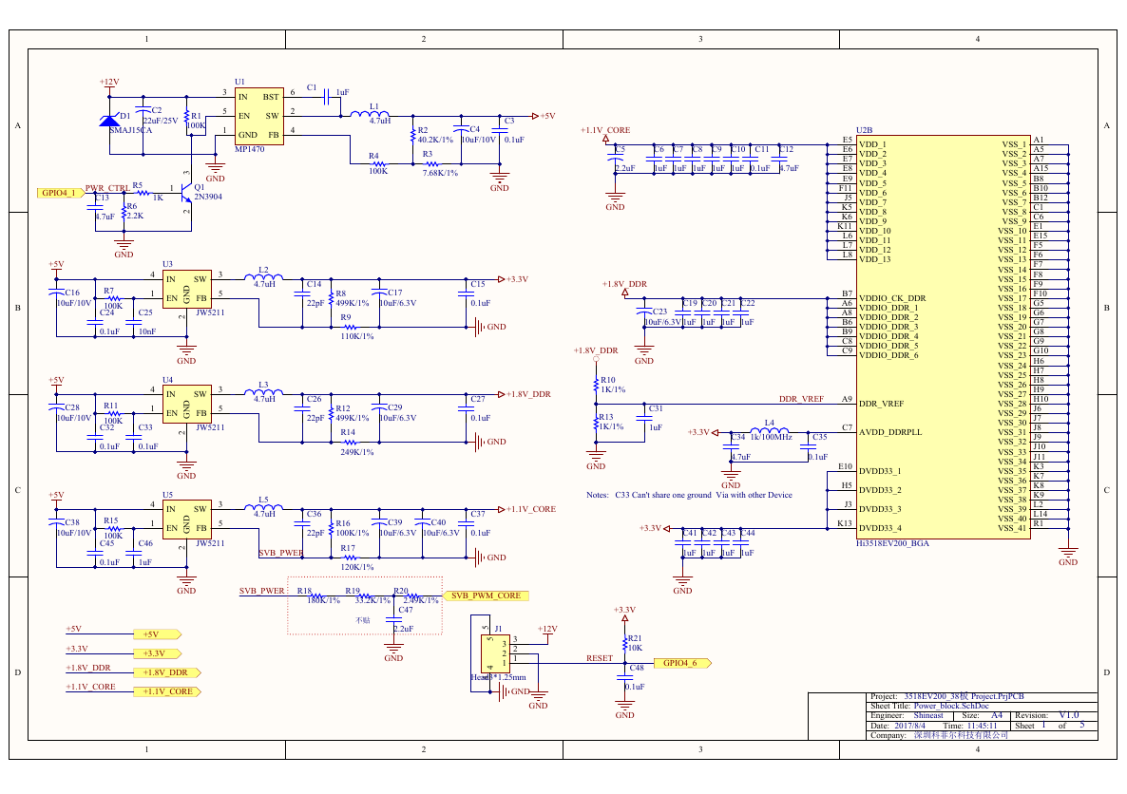Image resolution: width=1127 pixels, height=794 pixels.
Task: Click the R19 resistor designator
Action: (x=353, y=591)
